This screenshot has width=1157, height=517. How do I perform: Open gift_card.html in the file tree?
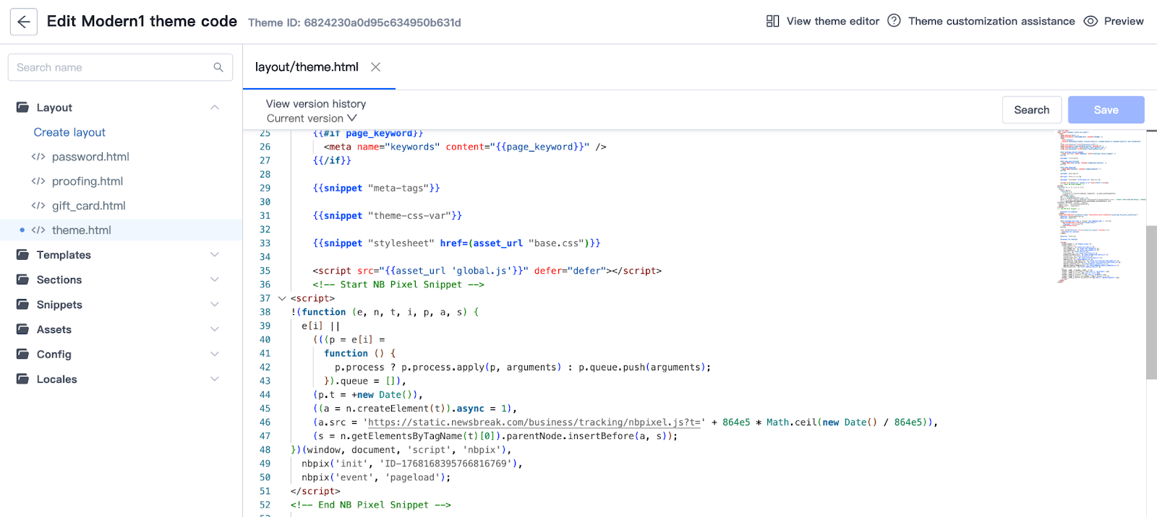(89, 206)
